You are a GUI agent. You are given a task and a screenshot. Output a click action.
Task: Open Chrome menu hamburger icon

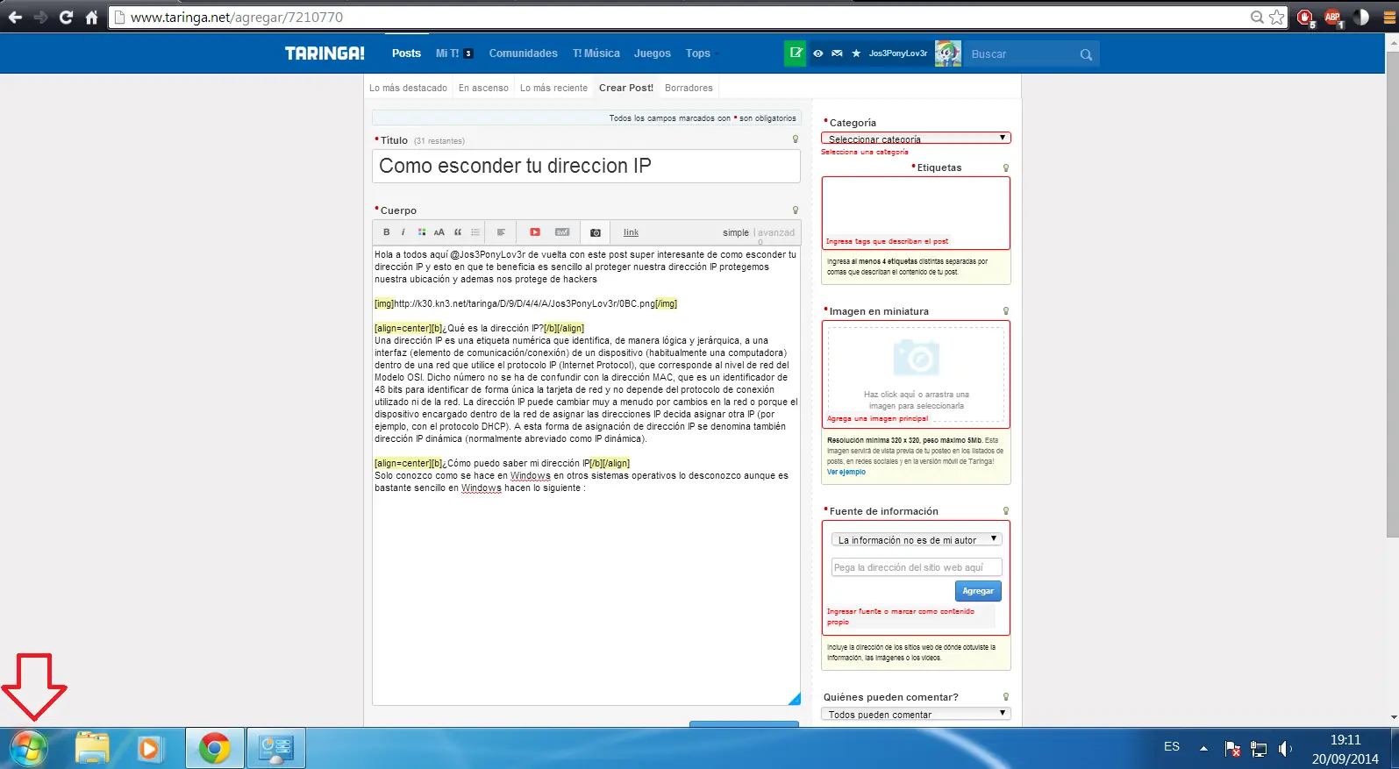coord(1389,18)
